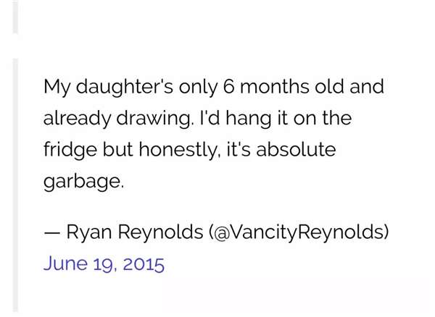Click the gray quote bar at the top
Viewport: 435px width, 317px height.
(x=15, y=17)
